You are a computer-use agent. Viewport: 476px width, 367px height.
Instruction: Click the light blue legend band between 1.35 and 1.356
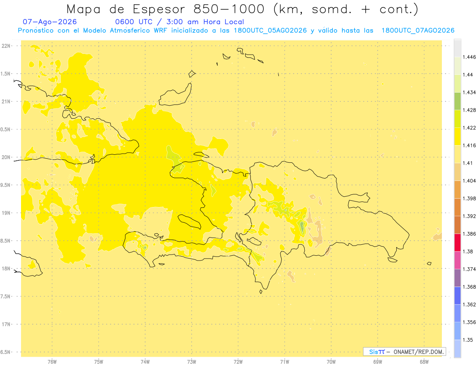457,331
